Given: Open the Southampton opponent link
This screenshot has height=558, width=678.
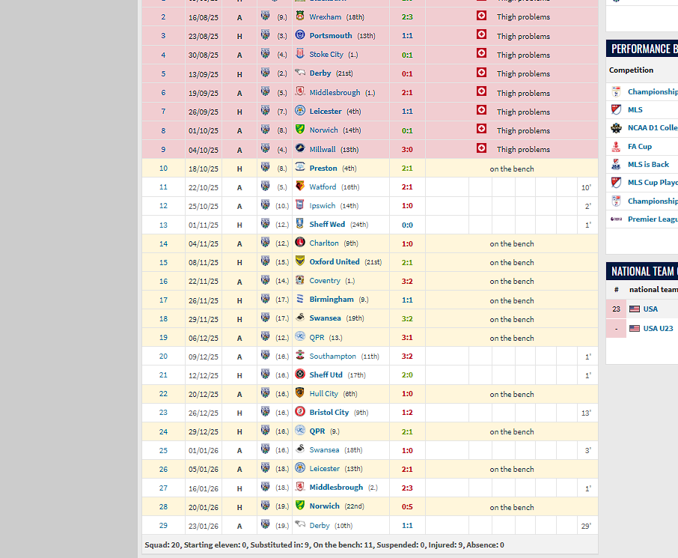Looking at the screenshot, I should click(x=332, y=356).
